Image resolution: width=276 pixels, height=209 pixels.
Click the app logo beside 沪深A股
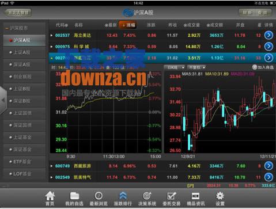click(x=127, y=13)
